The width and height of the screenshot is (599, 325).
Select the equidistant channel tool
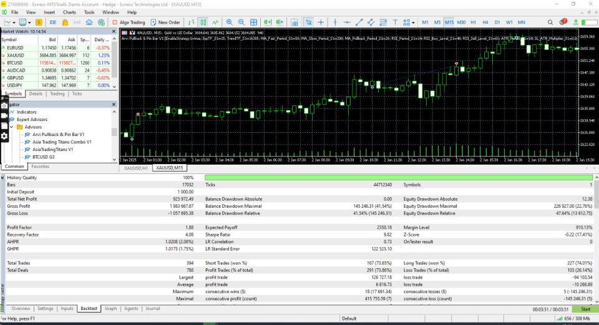pyautogui.click(x=371, y=22)
